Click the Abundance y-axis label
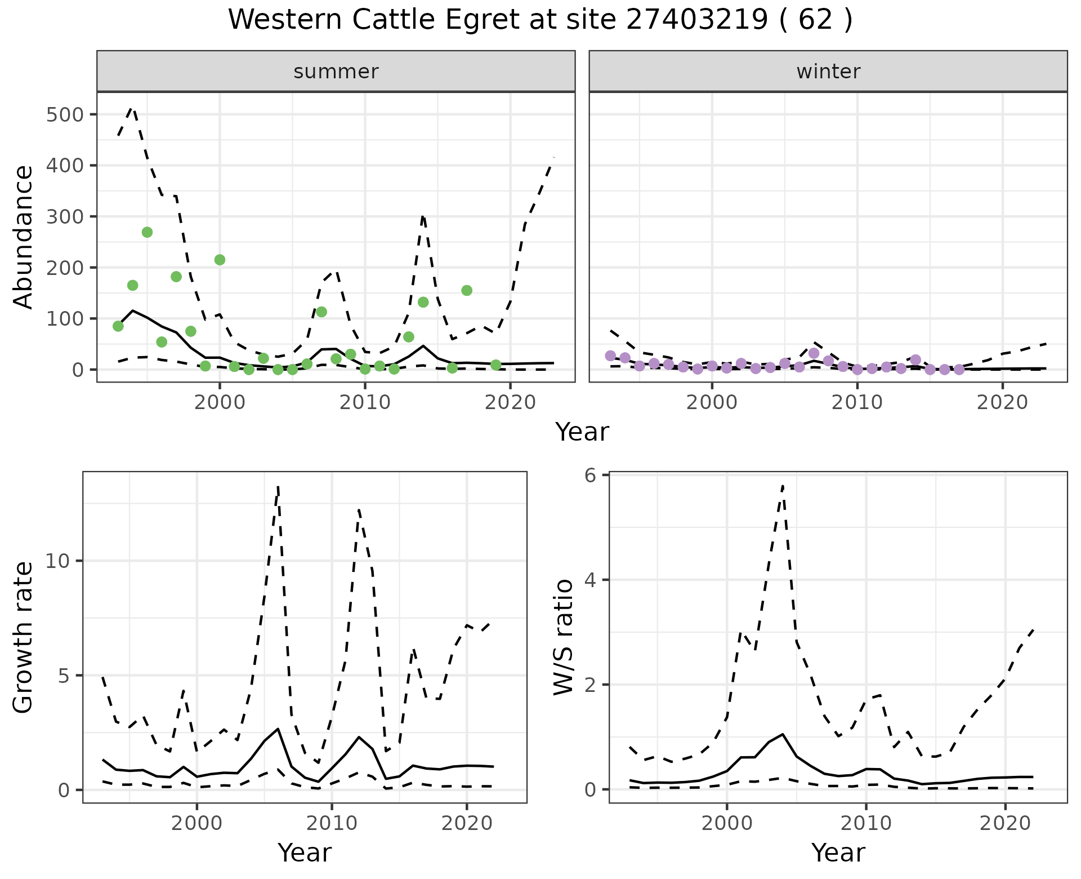The height and width of the screenshot is (879, 1081). (24, 237)
